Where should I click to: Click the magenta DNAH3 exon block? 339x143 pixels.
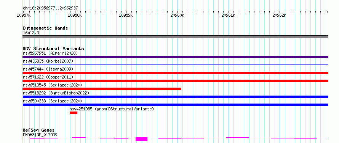pyautogui.click(x=141, y=139)
